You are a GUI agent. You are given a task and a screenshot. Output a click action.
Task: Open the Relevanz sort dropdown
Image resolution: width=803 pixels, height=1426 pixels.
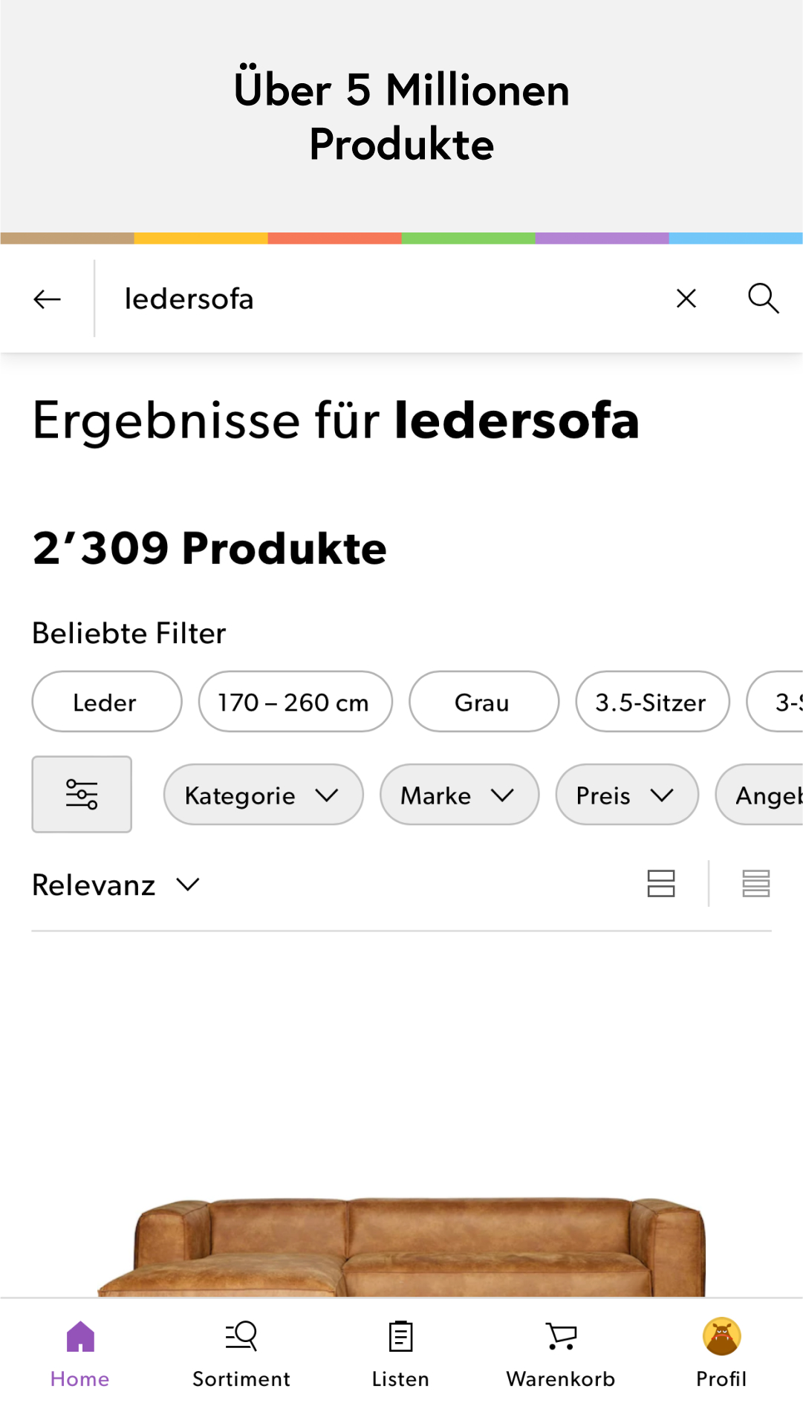tap(117, 885)
